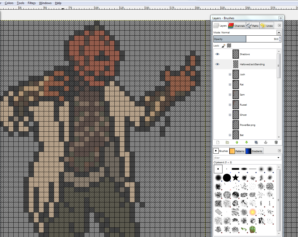This screenshot has width=298, height=237.
Task: Select the black ellipse calligraphic brush
Action: click(244, 169)
